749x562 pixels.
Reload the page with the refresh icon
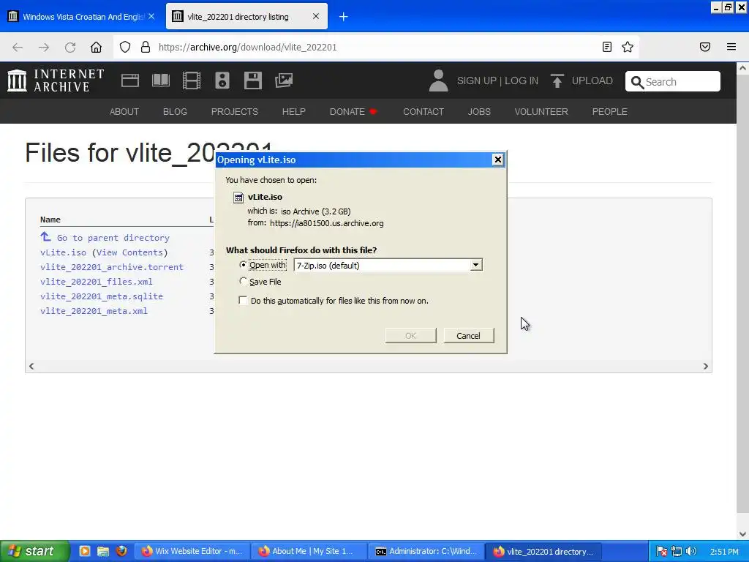click(70, 47)
